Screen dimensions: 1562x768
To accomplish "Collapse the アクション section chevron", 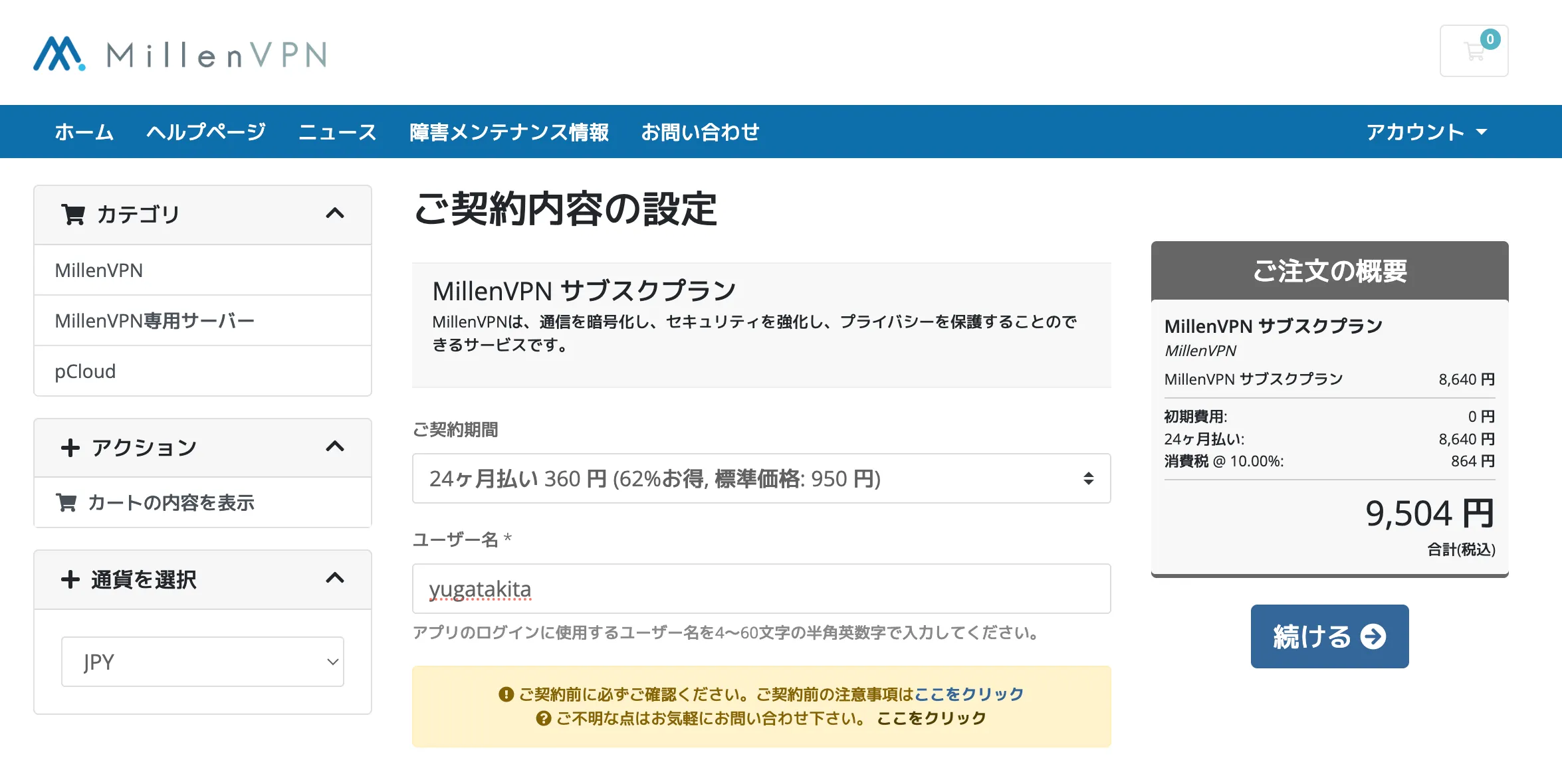I will tap(336, 446).
